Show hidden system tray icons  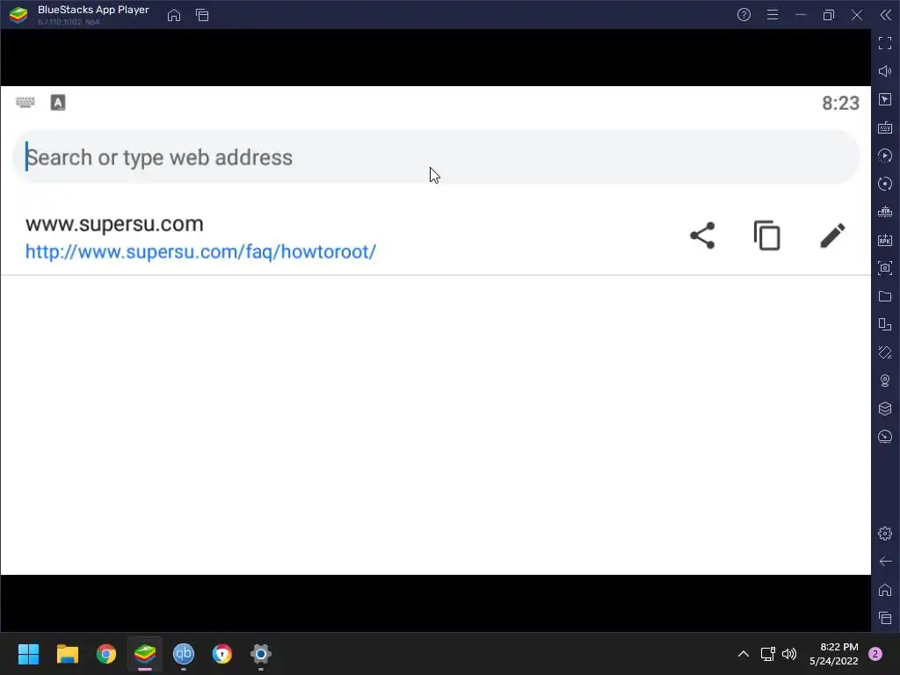click(744, 654)
